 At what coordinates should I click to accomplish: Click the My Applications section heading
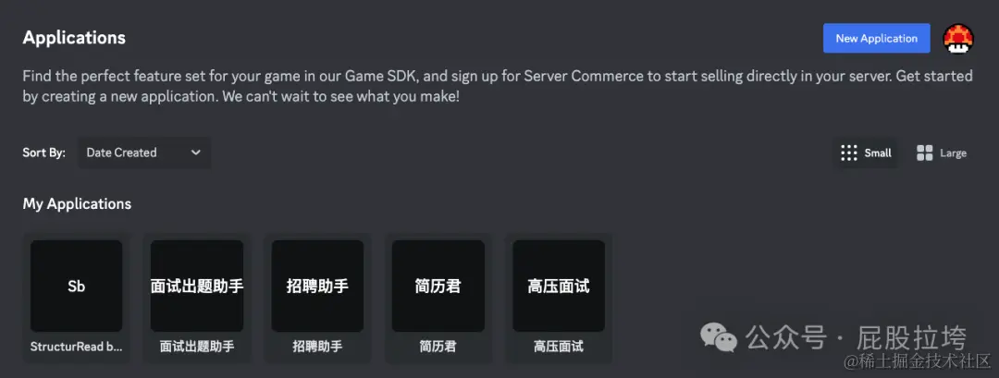[x=77, y=203]
